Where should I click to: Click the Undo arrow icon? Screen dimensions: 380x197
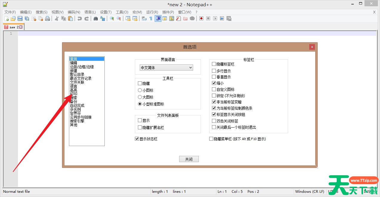(79, 18)
